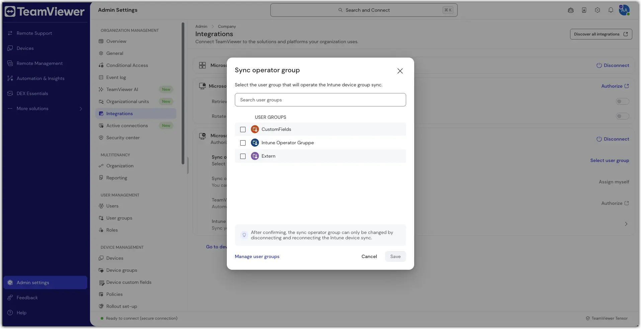This screenshot has width=641, height=329.
Task: Open Organization under Multitenancy
Action: pyautogui.click(x=120, y=166)
